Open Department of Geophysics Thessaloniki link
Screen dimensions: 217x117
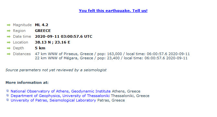(x=60, y=96)
